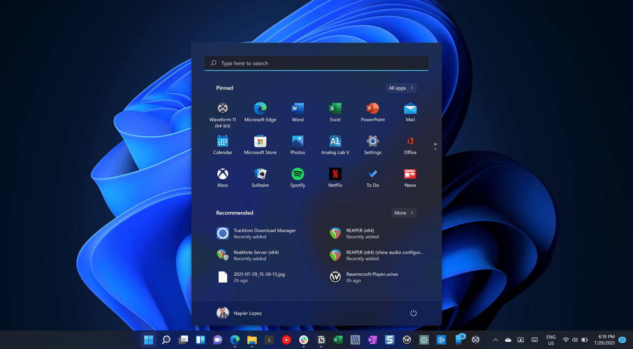Image resolution: width=633 pixels, height=349 pixels.
Task: Launch PowerPoint pinned app
Action: [372, 112]
